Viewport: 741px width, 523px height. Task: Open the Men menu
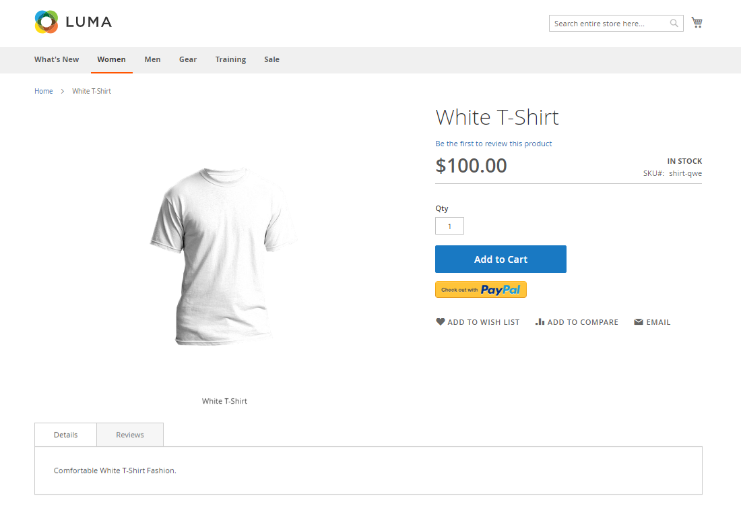pos(153,59)
